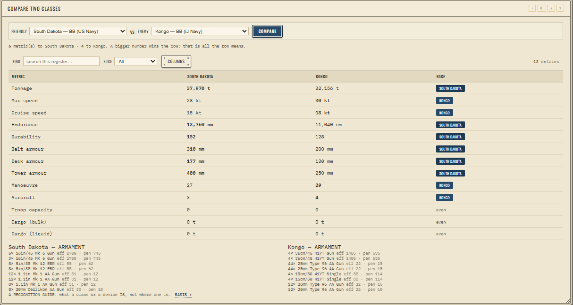Image resolution: width=573 pixels, height=305 pixels.
Task: Click the split-panel layout icon
Action: tap(542, 8)
